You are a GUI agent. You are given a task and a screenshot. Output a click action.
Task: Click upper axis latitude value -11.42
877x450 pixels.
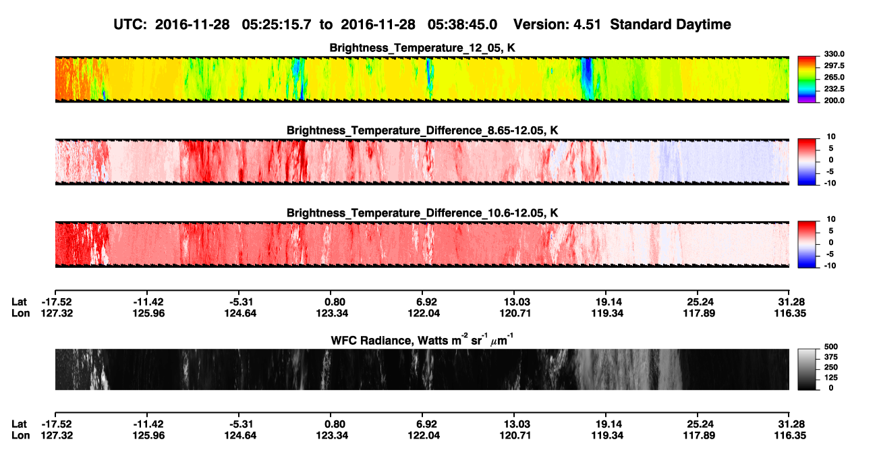[148, 302]
